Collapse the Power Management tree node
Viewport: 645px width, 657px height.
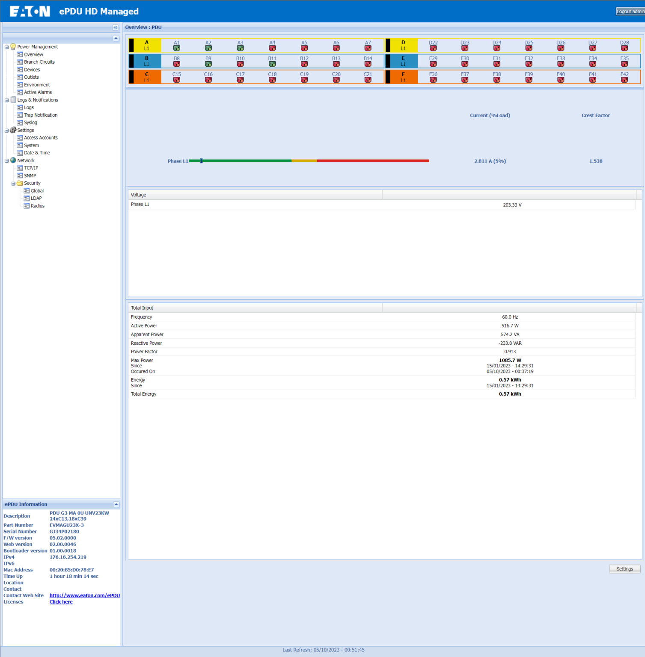[6, 47]
